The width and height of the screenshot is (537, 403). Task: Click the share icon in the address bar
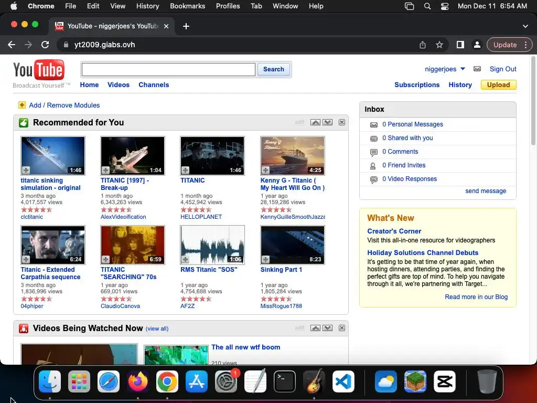(x=423, y=45)
